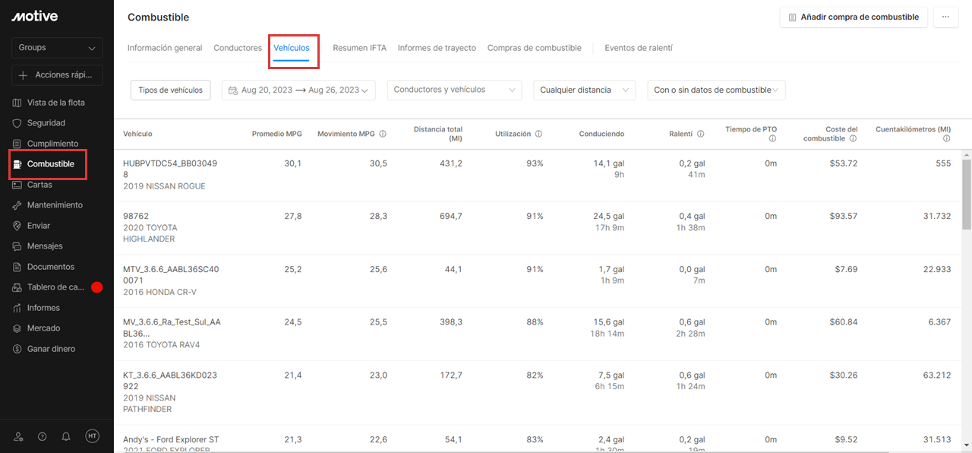Expand the Con o sin datos de combustible filter
This screenshot has width=972, height=453.
point(715,90)
